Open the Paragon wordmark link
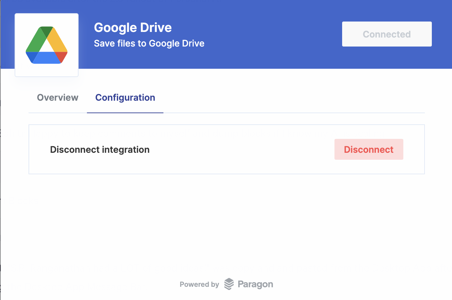 coord(256,284)
